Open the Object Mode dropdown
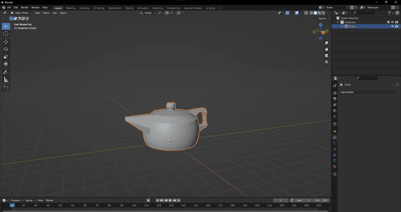Viewport: 401px width, 212px height. (22, 13)
